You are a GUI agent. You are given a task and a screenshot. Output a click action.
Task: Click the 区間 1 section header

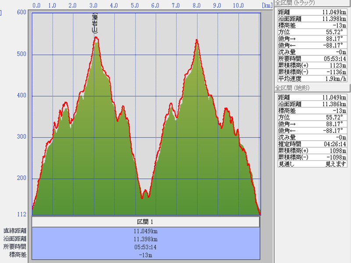(x=145, y=222)
